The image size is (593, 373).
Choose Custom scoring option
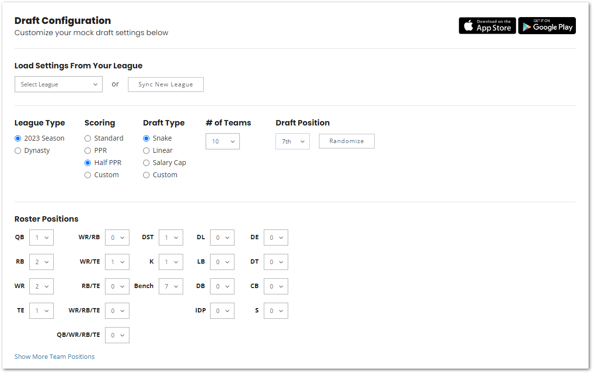click(88, 175)
